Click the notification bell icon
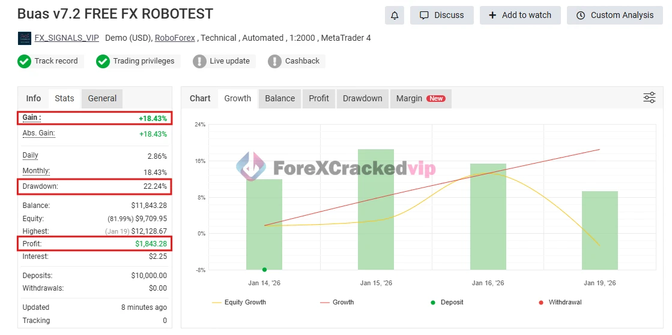The image size is (672, 335). [395, 16]
